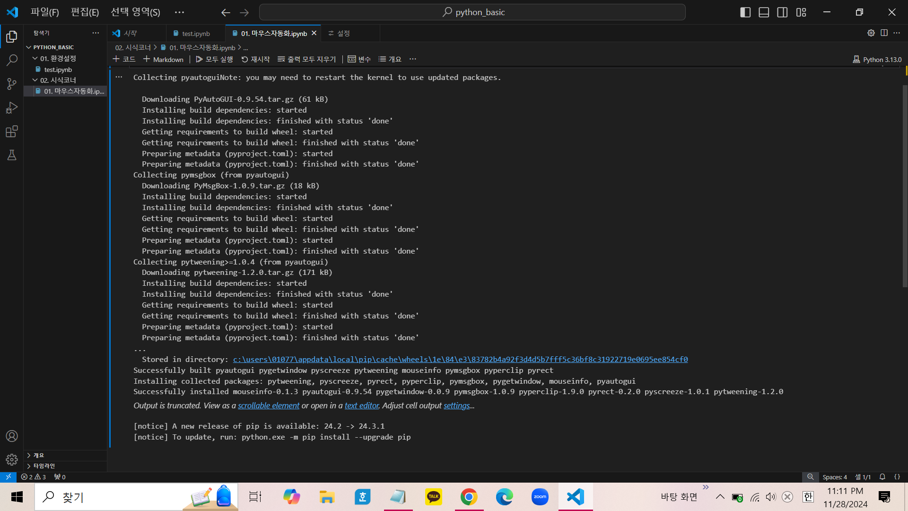The height and width of the screenshot is (511, 908).
Task: Run all cells with 모두 실행
Action: (214, 59)
